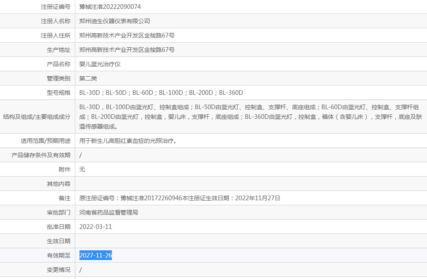427x279 pixels.
Task: Click the 产品储存条件及有效期 label
Action: (x=41, y=155)
